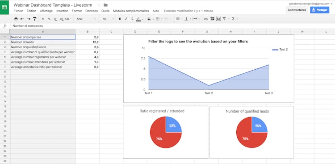Open the font size 10 dropdown
Screen dimensions: 335x164
coord(108,19)
